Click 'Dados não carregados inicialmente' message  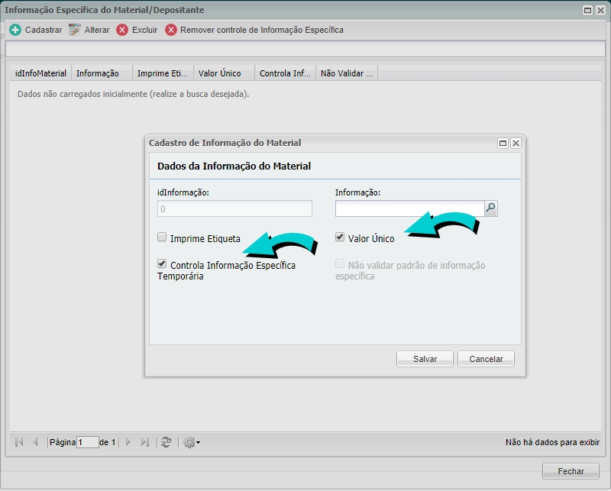pos(133,94)
